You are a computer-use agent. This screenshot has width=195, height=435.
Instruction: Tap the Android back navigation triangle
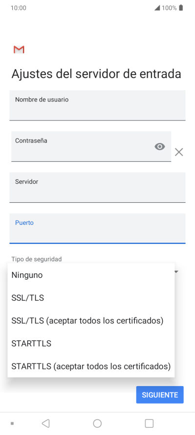click(45, 423)
